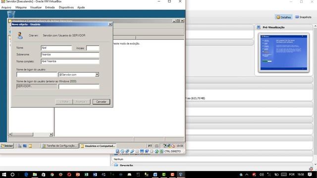
Task: Close the Novo objeto - Usuário dialog
Action: 110,24
